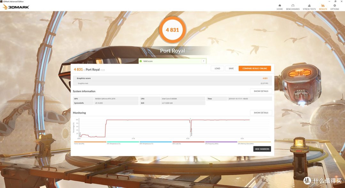
Task: Show details for System information
Action: (x=261, y=91)
